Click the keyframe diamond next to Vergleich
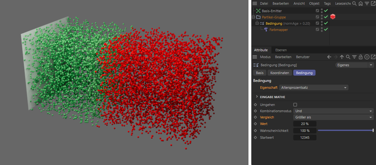Image resolution: width=376 pixels, height=165 pixels. pyautogui.click(x=255, y=117)
